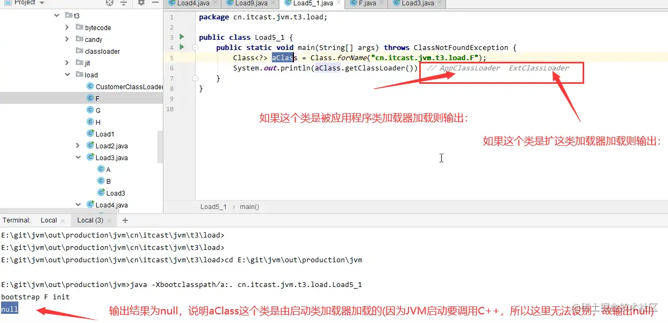Select the classloader folder
668x323 pixels.
click(x=102, y=51)
